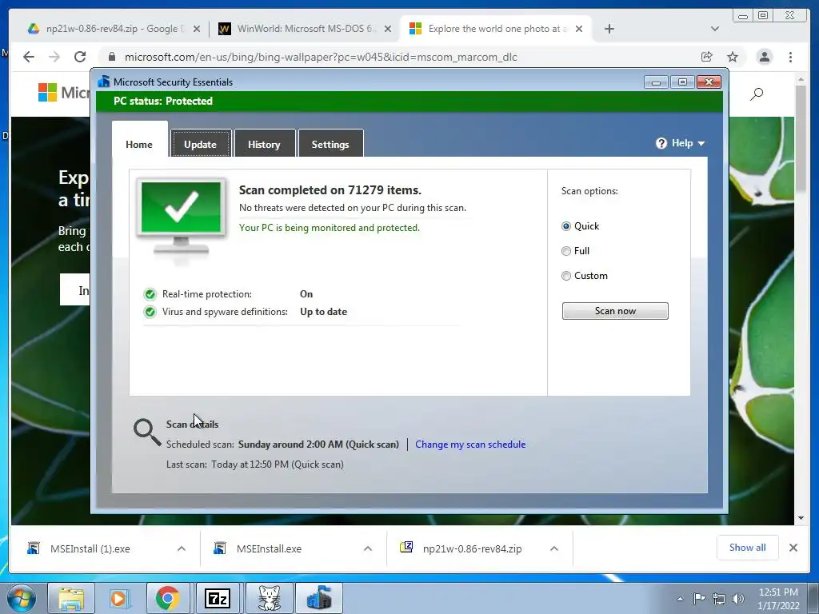Switch to the History tab

coord(264,144)
